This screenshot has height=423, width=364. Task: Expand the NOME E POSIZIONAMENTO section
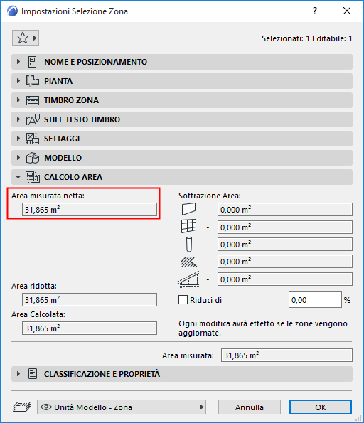coord(182,62)
